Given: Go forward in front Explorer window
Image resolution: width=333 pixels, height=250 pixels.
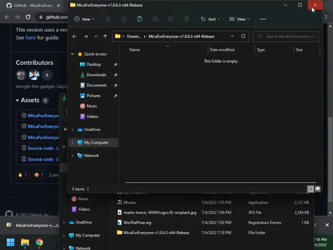Looking at the screenshot, I should (x=86, y=36).
